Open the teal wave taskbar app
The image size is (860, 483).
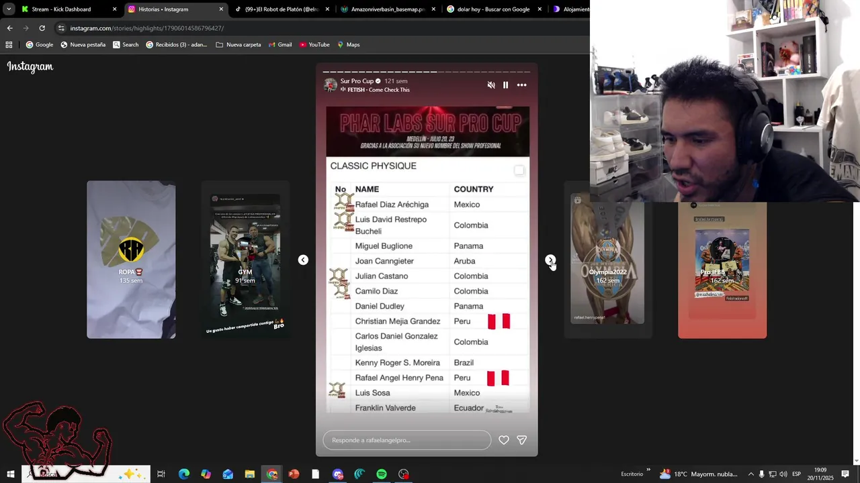point(359,474)
